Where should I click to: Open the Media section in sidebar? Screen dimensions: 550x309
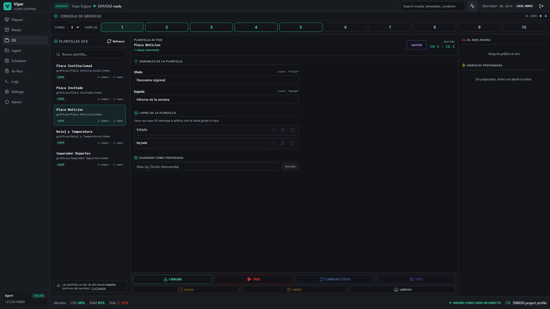(x=25, y=30)
